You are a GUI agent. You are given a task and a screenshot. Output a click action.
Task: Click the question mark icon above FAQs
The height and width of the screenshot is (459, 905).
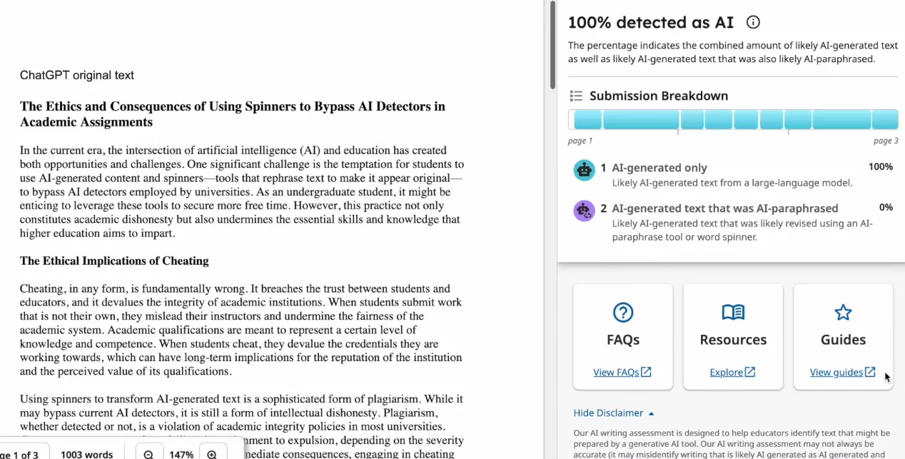point(622,313)
